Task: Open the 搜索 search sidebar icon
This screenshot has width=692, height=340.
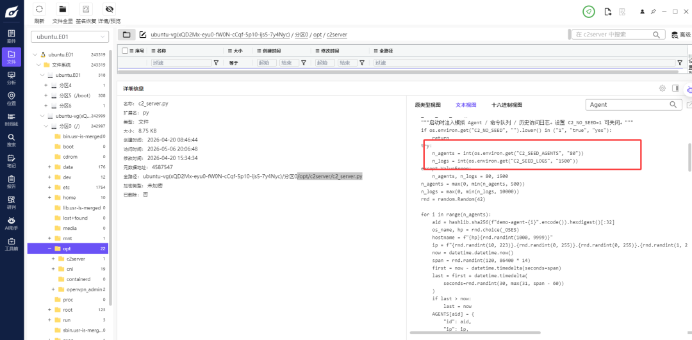Action: click(12, 140)
